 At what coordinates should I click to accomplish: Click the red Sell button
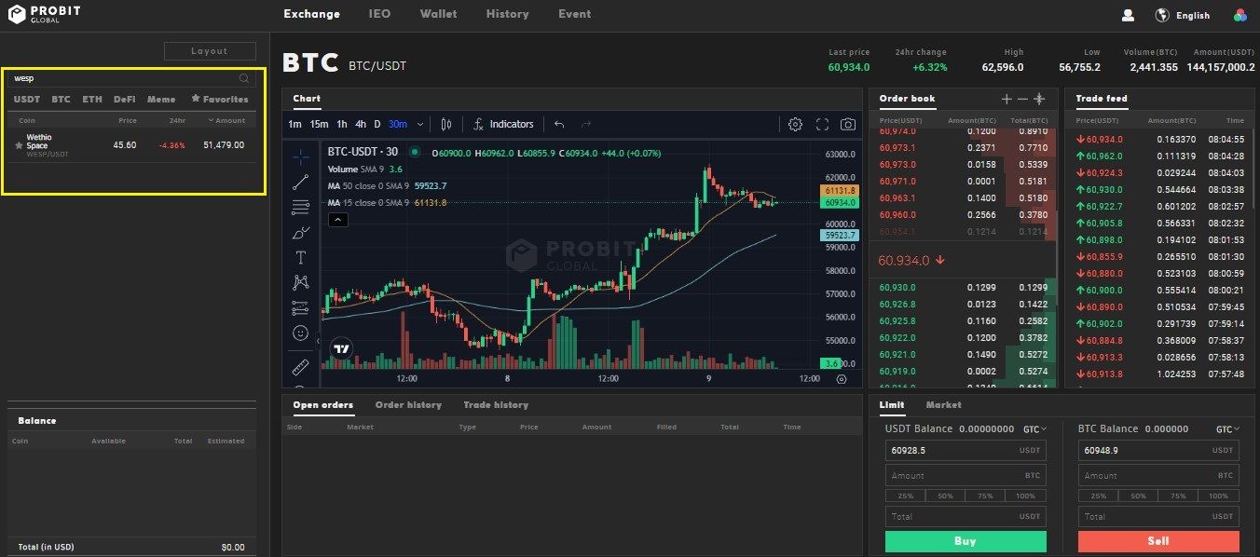[1158, 541]
